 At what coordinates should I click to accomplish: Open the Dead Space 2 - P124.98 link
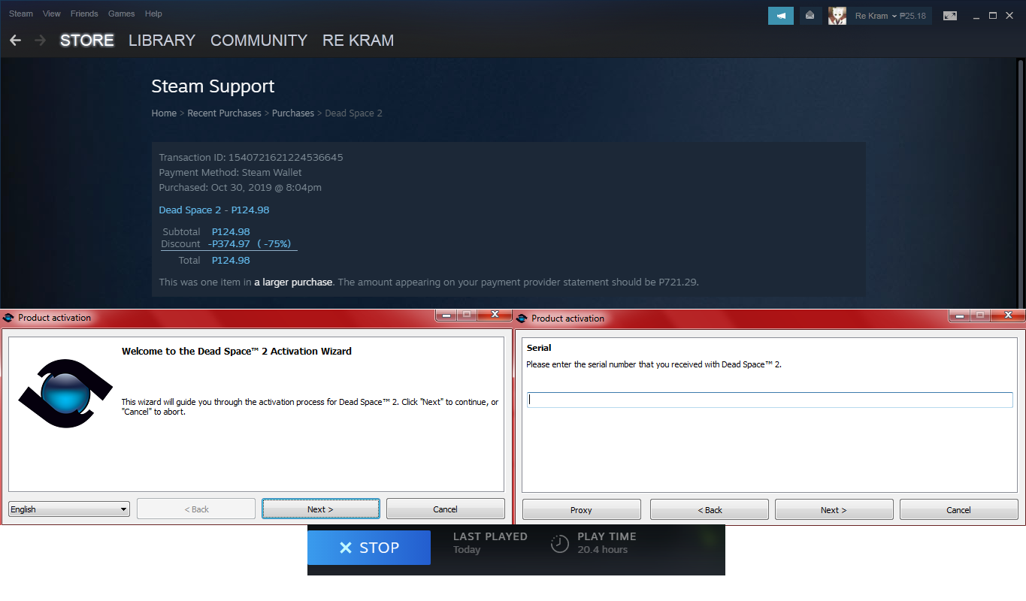tap(214, 210)
